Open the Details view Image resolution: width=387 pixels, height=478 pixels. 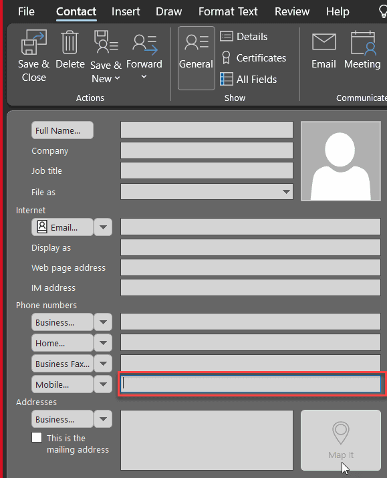244,37
